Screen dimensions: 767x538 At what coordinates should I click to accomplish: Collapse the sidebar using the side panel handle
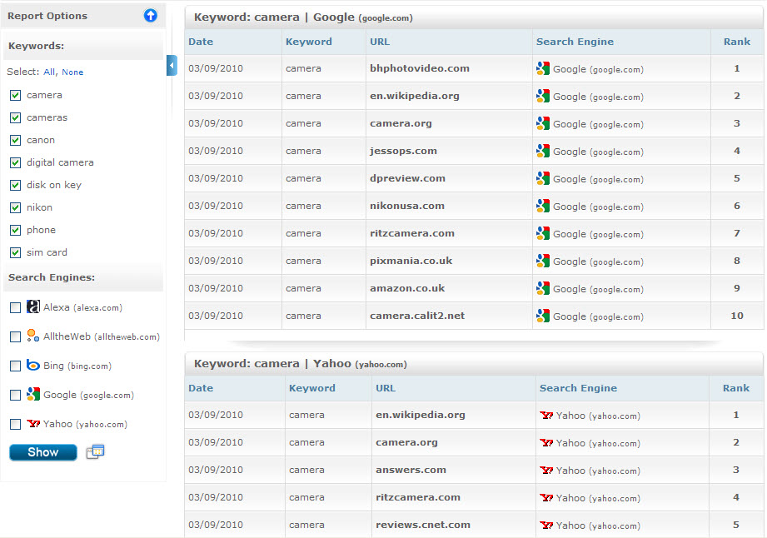172,65
